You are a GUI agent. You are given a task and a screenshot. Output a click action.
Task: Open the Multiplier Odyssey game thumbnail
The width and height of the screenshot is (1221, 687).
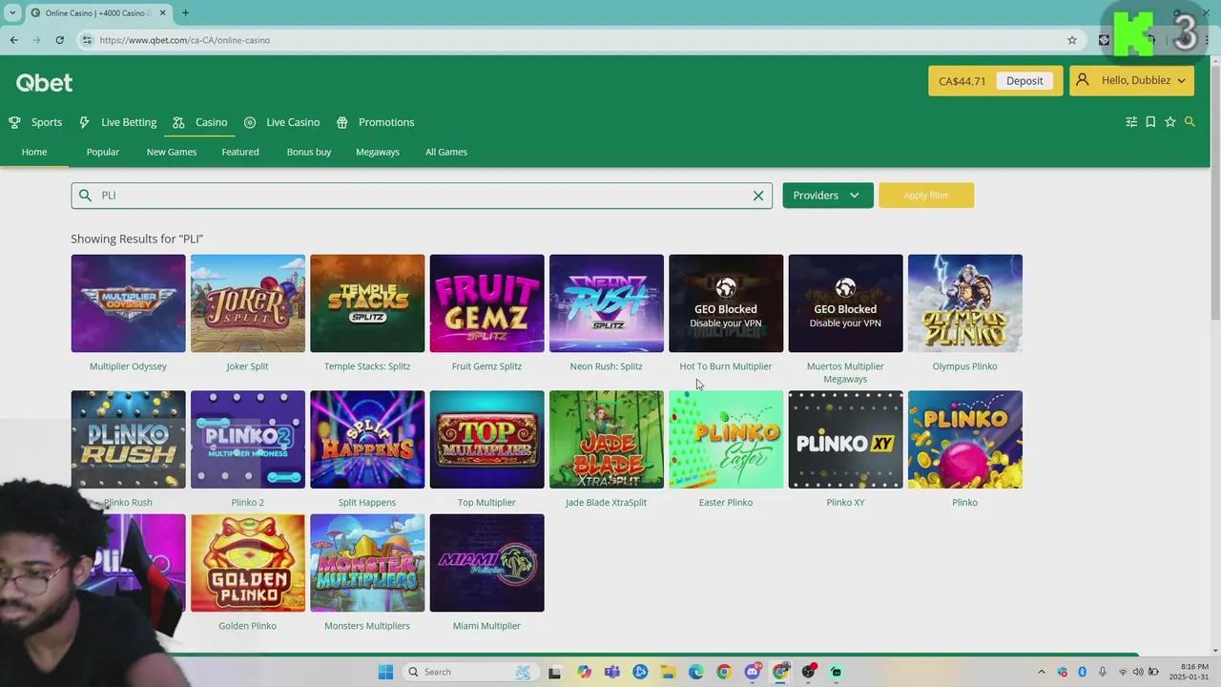[x=128, y=303]
